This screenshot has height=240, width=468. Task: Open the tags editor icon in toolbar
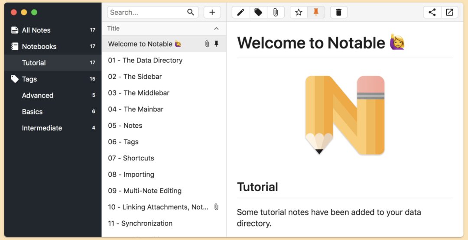click(x=258, y=13)
